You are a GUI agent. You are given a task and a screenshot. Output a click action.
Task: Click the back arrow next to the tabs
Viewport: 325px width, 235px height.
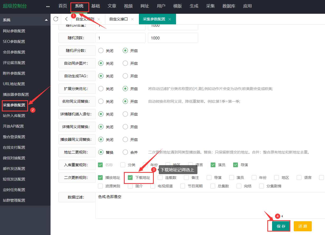click(x=66, y=19)
